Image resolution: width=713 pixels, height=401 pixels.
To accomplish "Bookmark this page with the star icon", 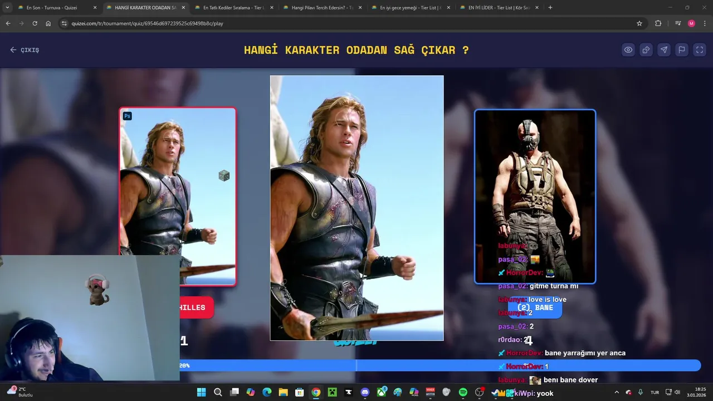I will [x=639, y=23].
